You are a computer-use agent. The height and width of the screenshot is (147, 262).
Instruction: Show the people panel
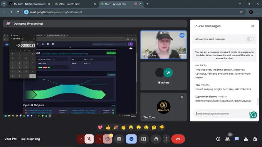tap(227, 139)
